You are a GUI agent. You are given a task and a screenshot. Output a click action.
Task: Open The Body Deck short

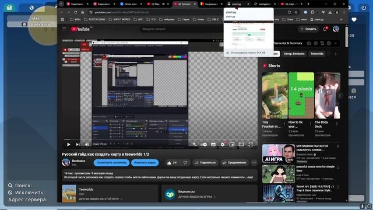pyautogui.click(x=328, y=96)
